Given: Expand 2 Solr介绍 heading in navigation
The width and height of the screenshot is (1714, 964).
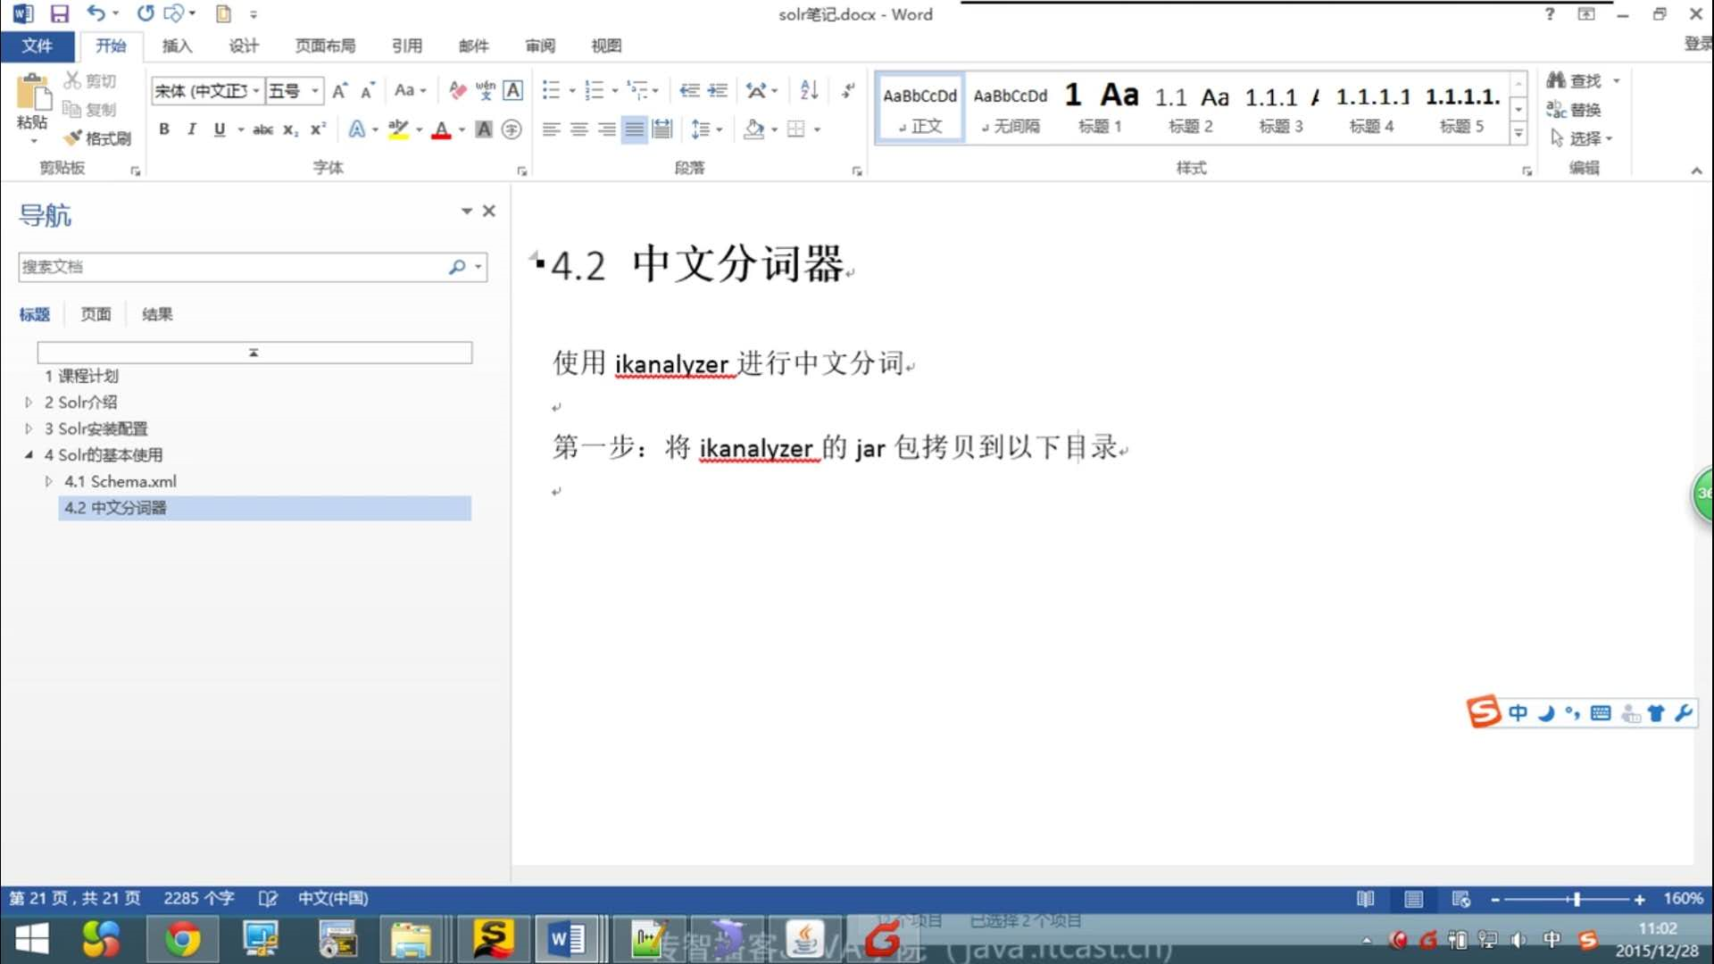Looking at the screenshot, I should point(29,403).
